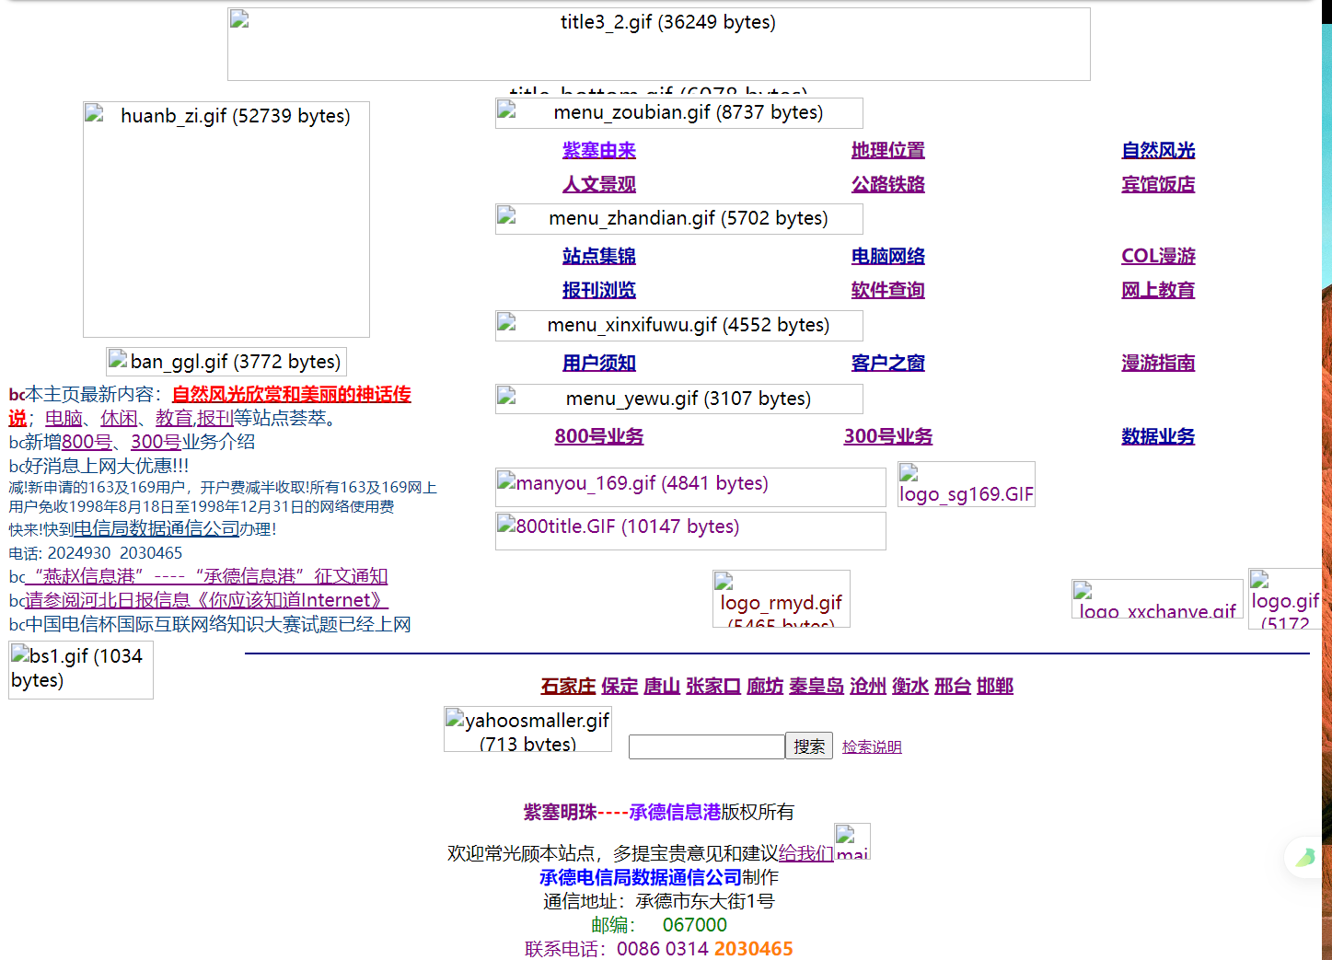The width and height of the screenshot is (1332, 960).
Task: Open the 漫游指南 link
Action: tap(1158, 363)
